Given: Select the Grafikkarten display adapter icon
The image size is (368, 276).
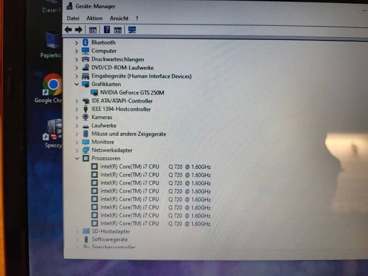Looking at the screenshot, I should pyautogui.click(x=85, y=84).
